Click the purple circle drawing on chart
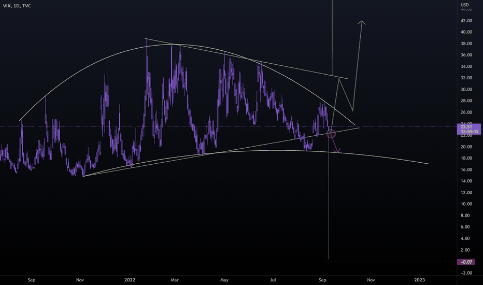The height and width of the screenshot is (285, 483). pos(331,134)
